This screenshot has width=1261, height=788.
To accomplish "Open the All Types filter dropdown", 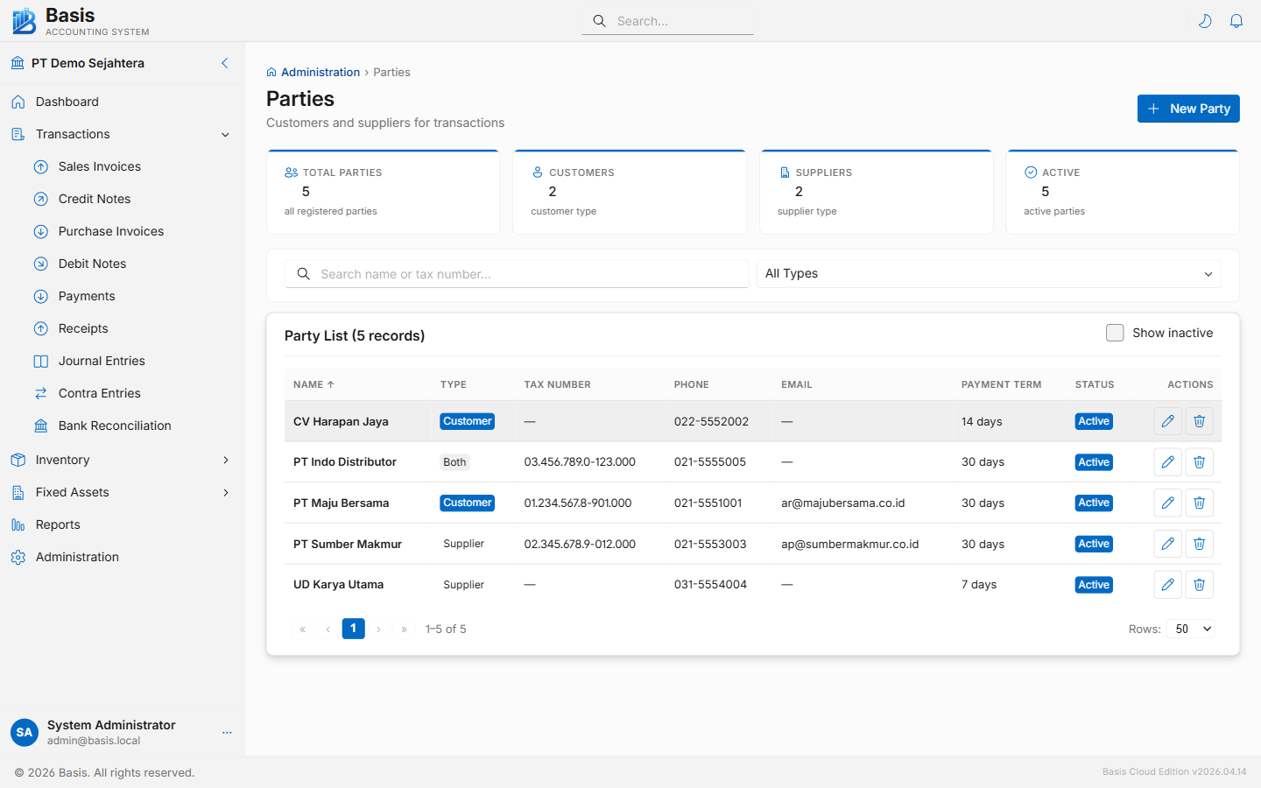I will pyautogui.click(x=988, y=274).
